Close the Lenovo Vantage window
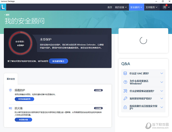Image resolution: width=172 pixels, height=132 pixels. 169,1
